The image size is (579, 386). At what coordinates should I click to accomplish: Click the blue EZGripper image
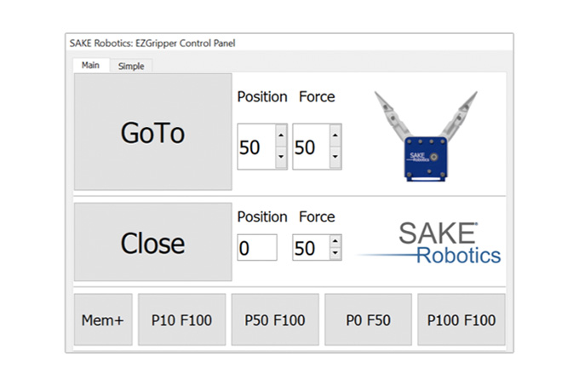pyautogui.click(x=426, y=136)
